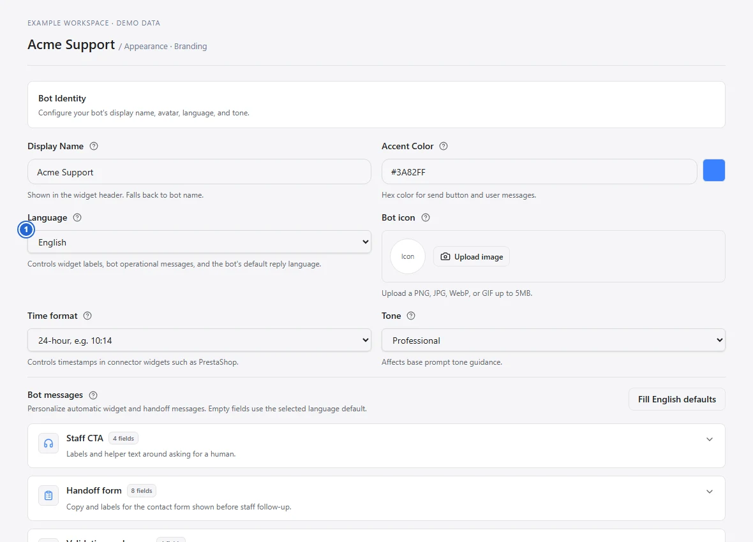Open the Time format dropdown
The image size is (753, 542).
pyautogui.click(x=199, y=340)
